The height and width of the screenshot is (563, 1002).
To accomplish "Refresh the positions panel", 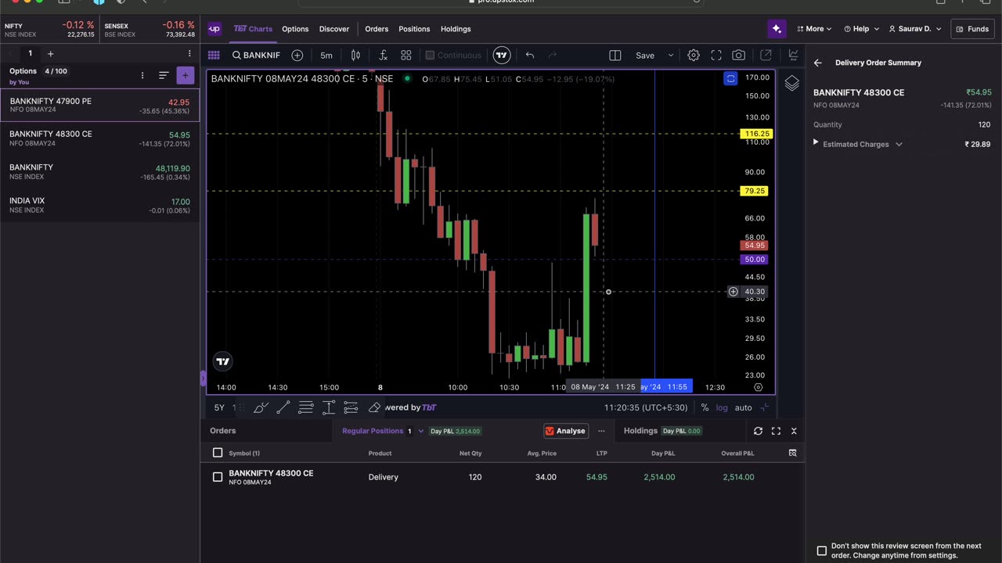I will coord(758,431).
